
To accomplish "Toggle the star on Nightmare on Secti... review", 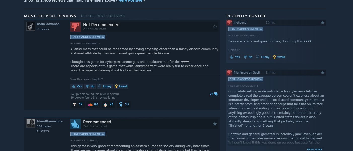I will click(322, 73).
